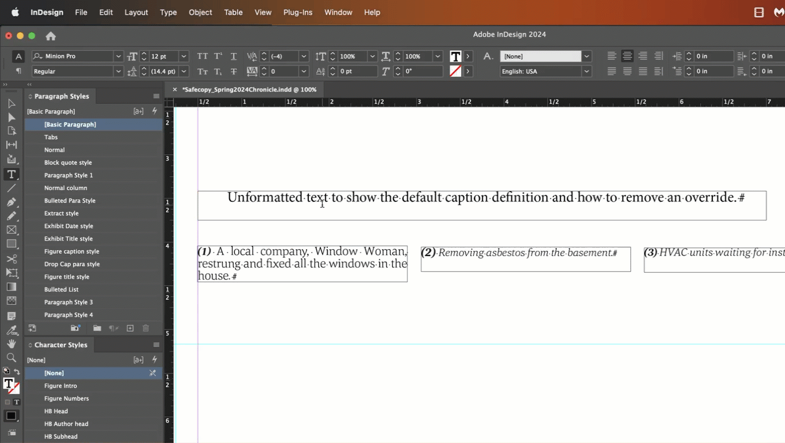Open the English: USA language dropdown
This screenshot has height=443, width=785.
coord(586,72)
